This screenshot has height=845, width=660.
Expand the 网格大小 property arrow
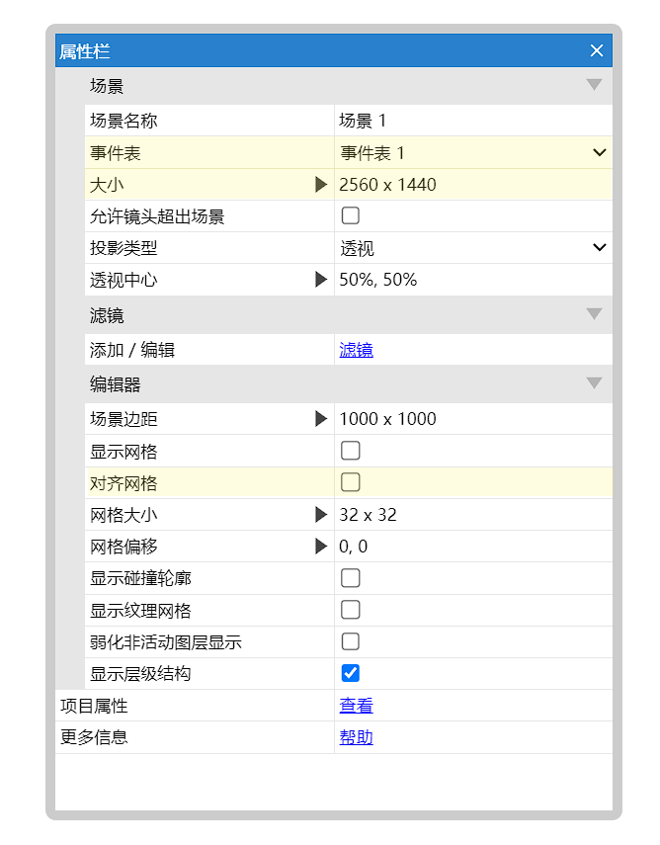pyautogui.click(x=321, y=515)
